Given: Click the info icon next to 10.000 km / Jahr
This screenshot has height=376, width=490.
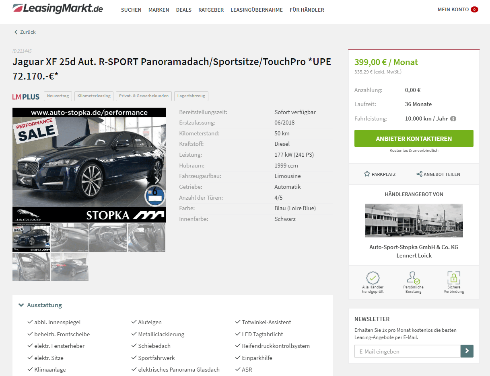Looking at the screenshot, I should click(x=453, y=119).
